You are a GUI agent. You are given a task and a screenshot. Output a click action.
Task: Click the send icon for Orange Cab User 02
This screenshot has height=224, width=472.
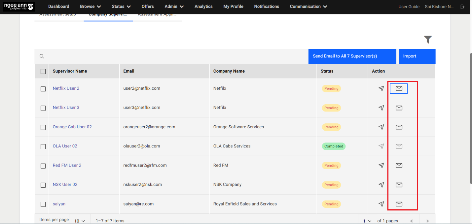(381, 127)
